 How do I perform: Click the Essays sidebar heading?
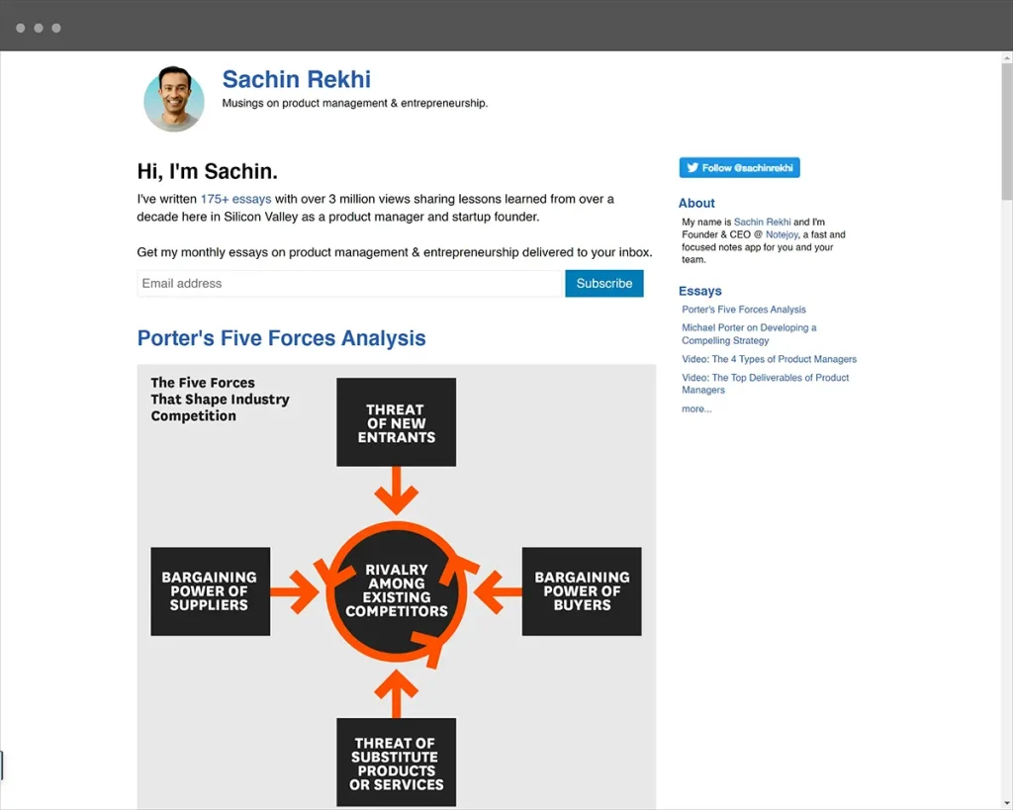click(699, 291)
